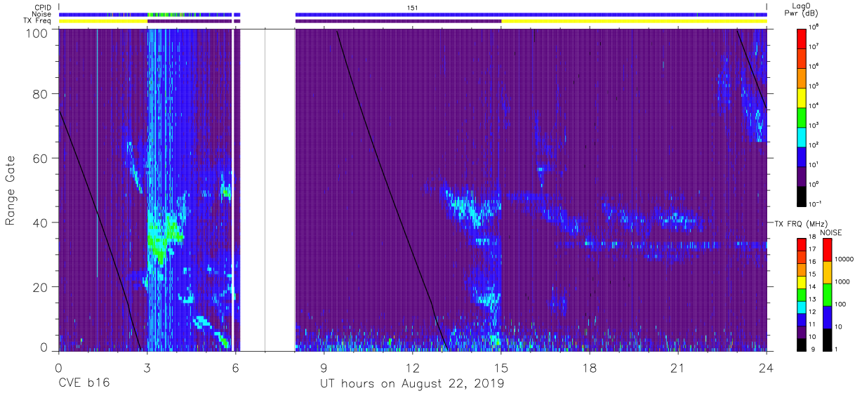Pick the blue NOISE swatch between 10 and 100
Screen dimensions: 862x398
(827, 317)
